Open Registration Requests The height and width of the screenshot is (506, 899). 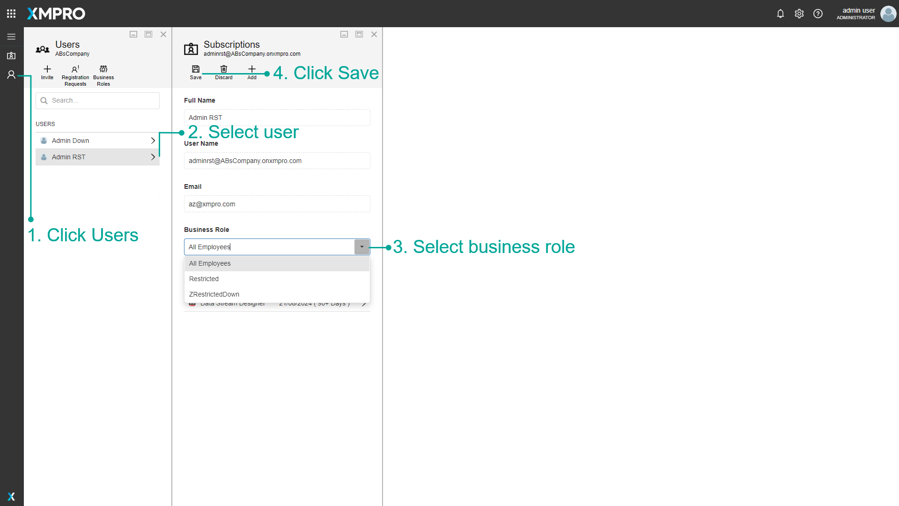tap(75, 69)
